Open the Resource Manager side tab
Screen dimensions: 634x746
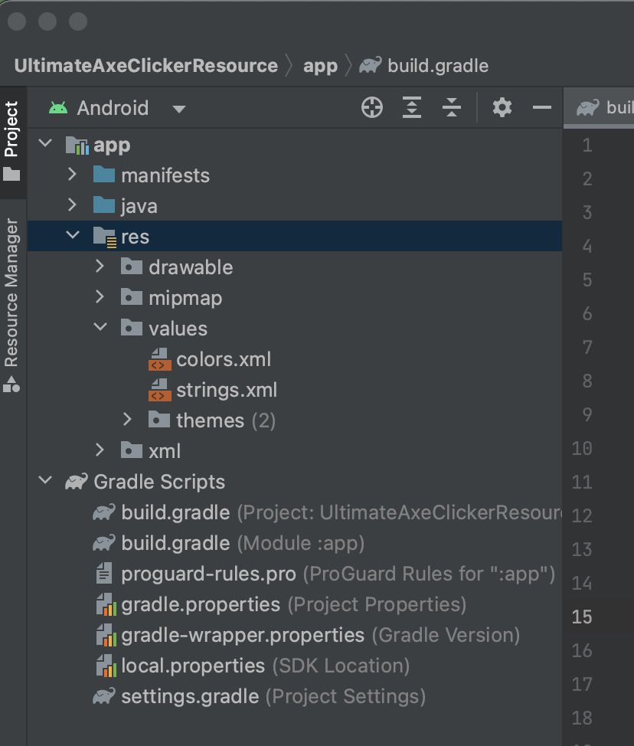pyautogui.click(x=12, y=305)
